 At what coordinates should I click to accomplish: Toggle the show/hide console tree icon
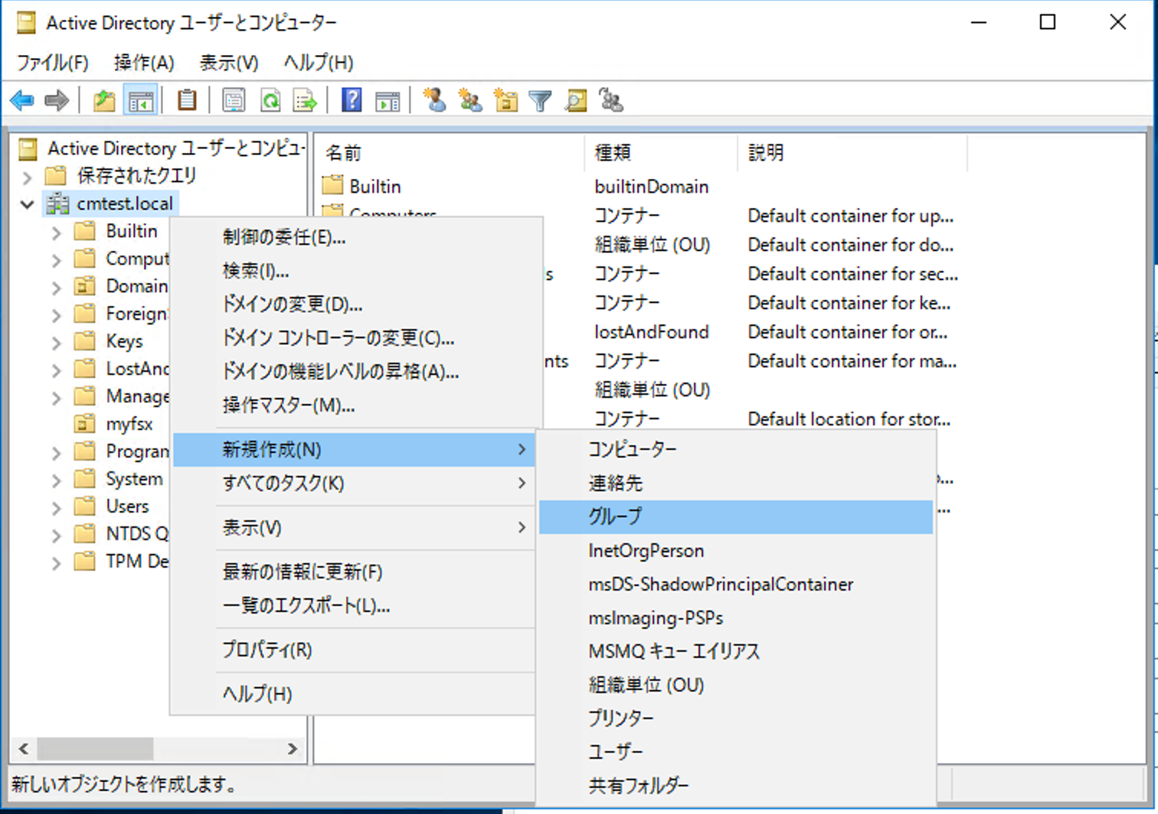141,100
